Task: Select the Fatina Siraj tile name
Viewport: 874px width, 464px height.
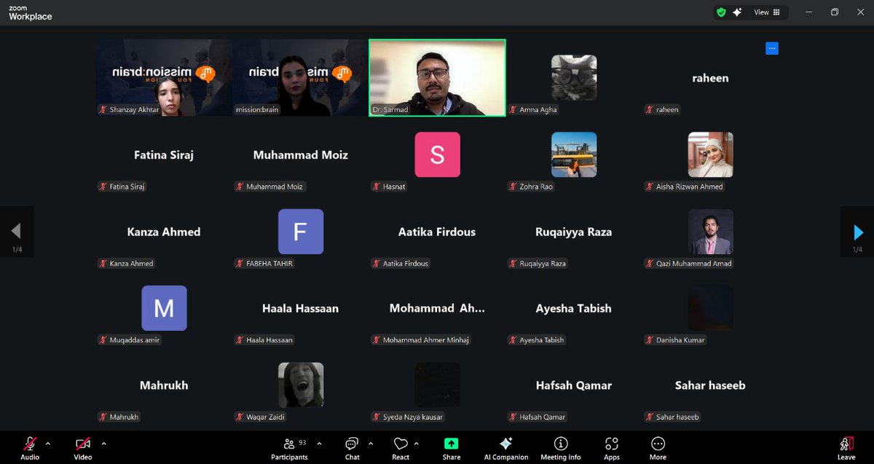Action: [164, 155]
